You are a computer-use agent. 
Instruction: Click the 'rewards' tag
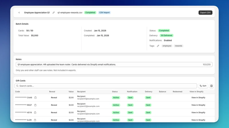178,46
